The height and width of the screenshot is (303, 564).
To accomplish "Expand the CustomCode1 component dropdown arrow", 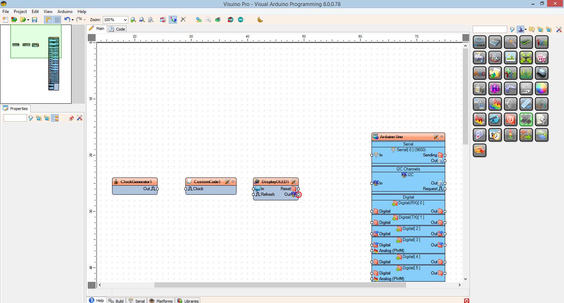I will tap(233, 182).
